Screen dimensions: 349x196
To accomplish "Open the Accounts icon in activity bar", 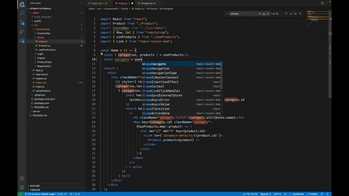I will pyautogui.click(x=22, y=178).
